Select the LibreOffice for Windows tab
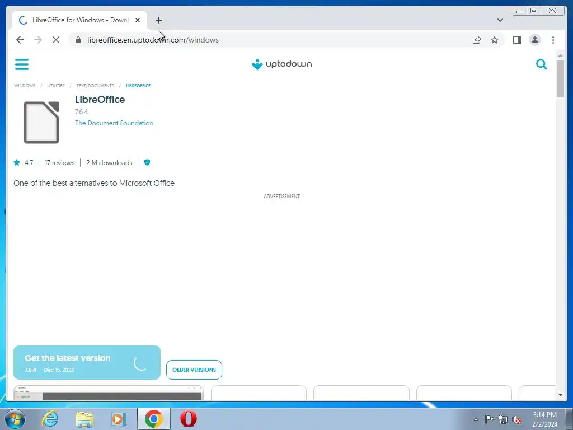This screenshot has width=573, height=430. pyautogui.click(x=79, y=20)
